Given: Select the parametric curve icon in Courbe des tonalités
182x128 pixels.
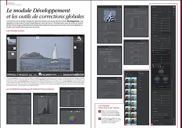Looking at the screenshot, I should click(x=41, y=96).
